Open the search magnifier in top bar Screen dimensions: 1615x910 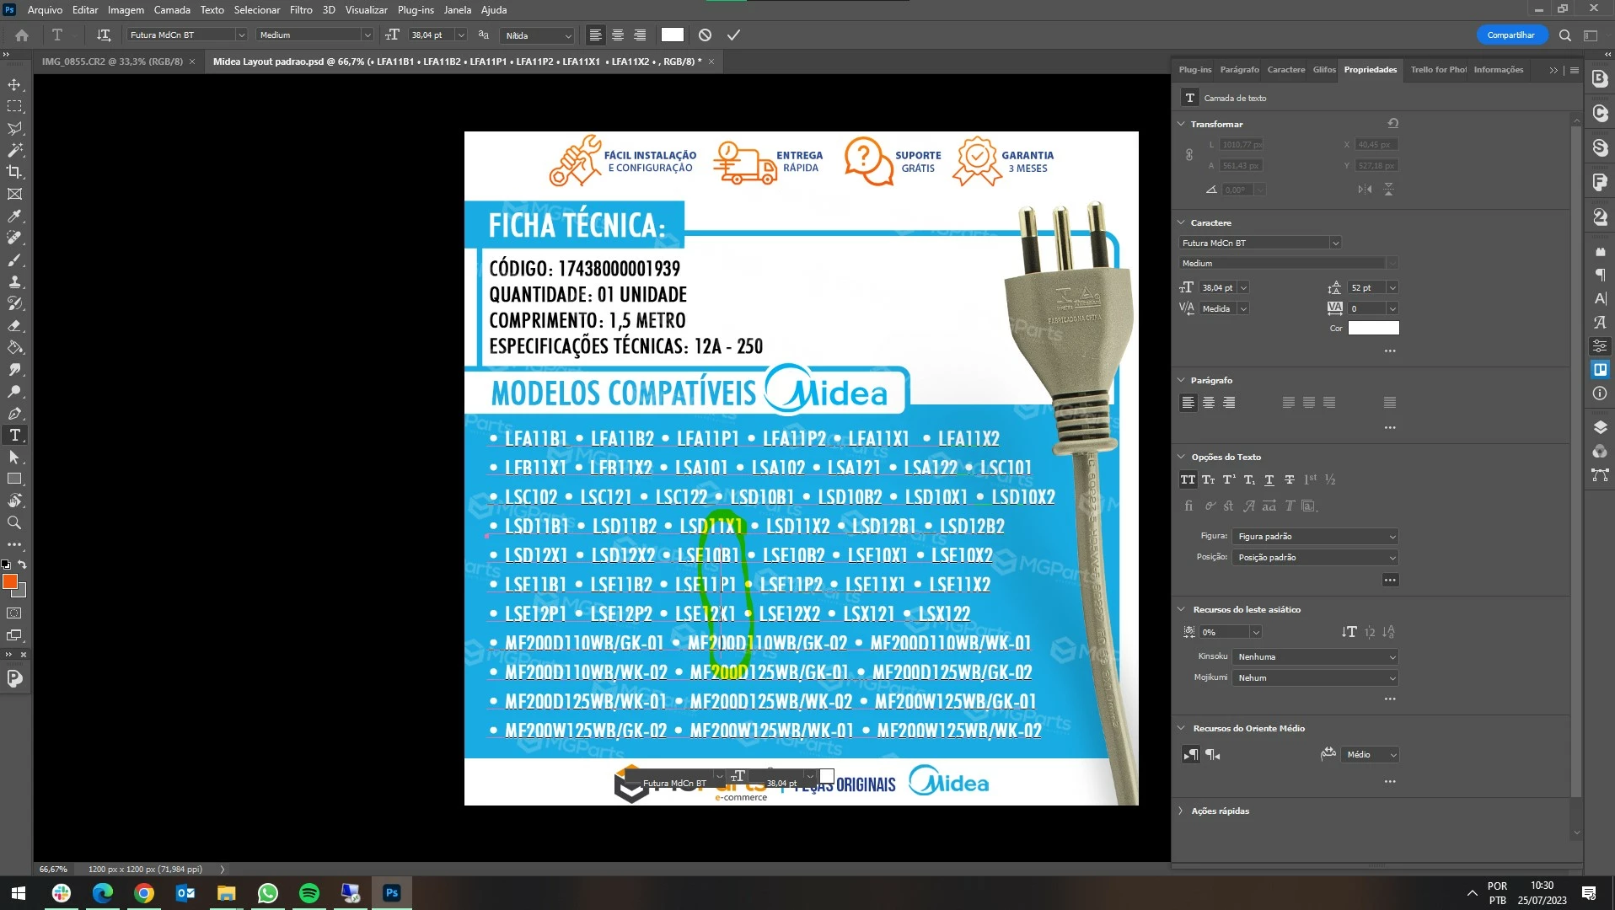pos(1564,35)
